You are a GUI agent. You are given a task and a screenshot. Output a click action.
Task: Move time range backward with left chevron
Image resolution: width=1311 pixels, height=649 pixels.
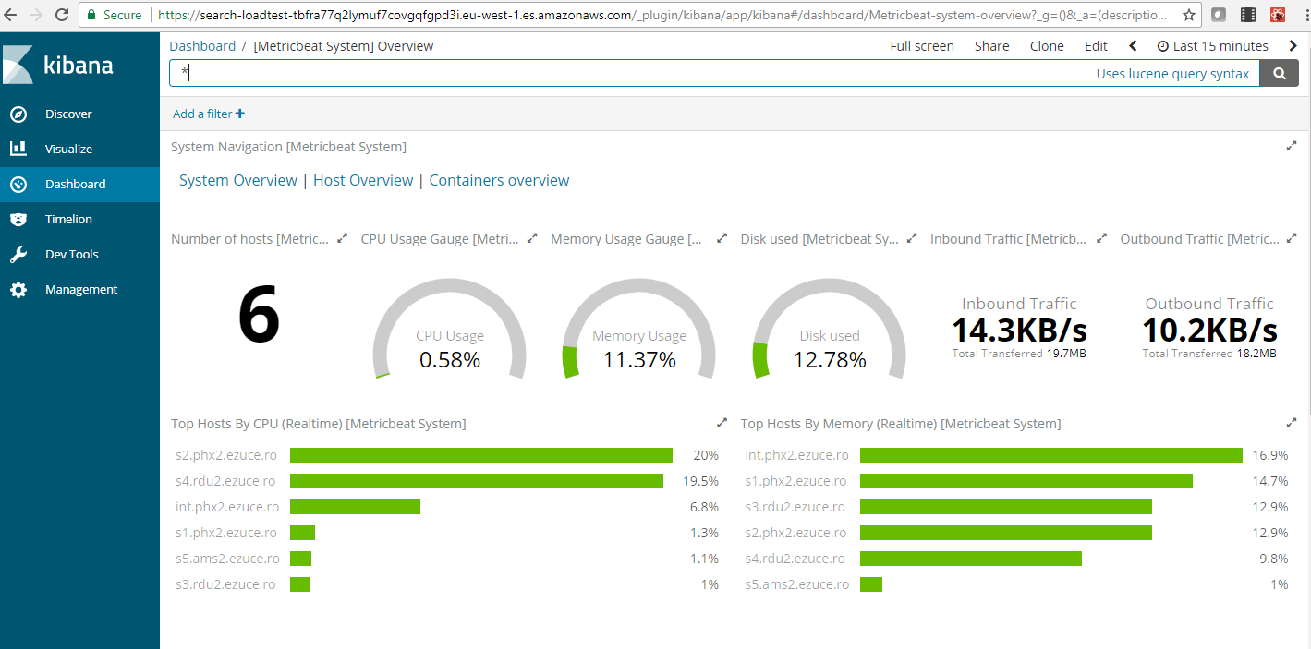(1134, 46)
